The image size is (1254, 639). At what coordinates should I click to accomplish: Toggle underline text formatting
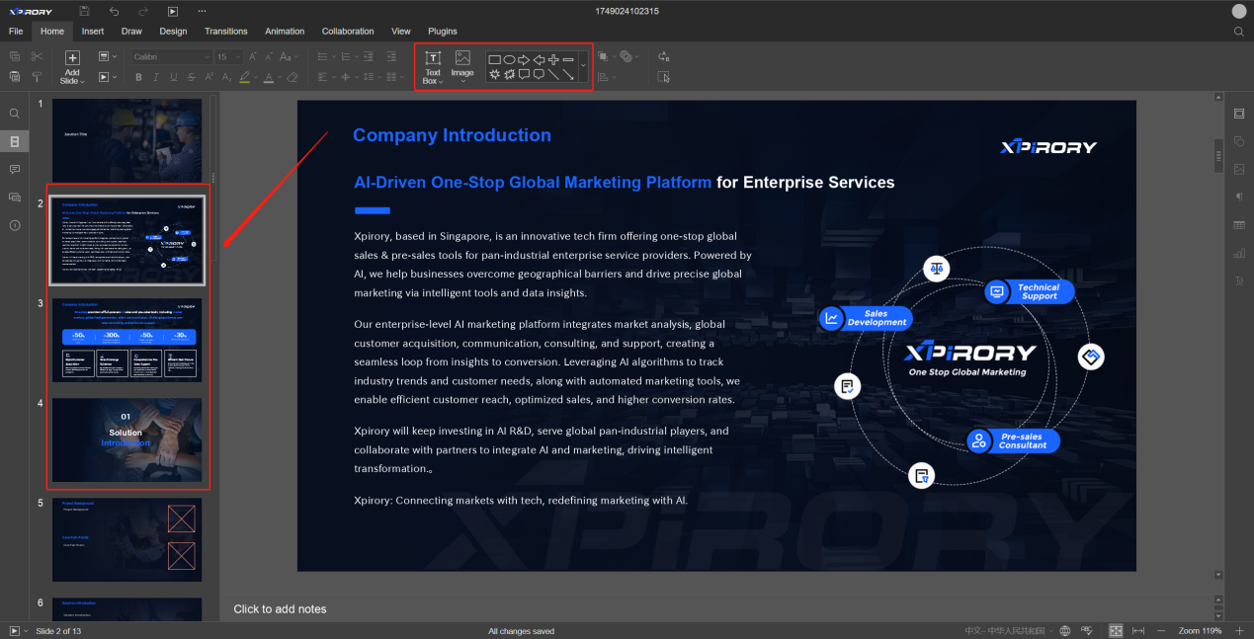pyautogui.click(x=174, y=77)
